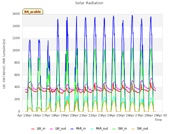This screenshot has height=134, width=179.
Task: Click the SW_in legend label
Action: click(123, 128)
